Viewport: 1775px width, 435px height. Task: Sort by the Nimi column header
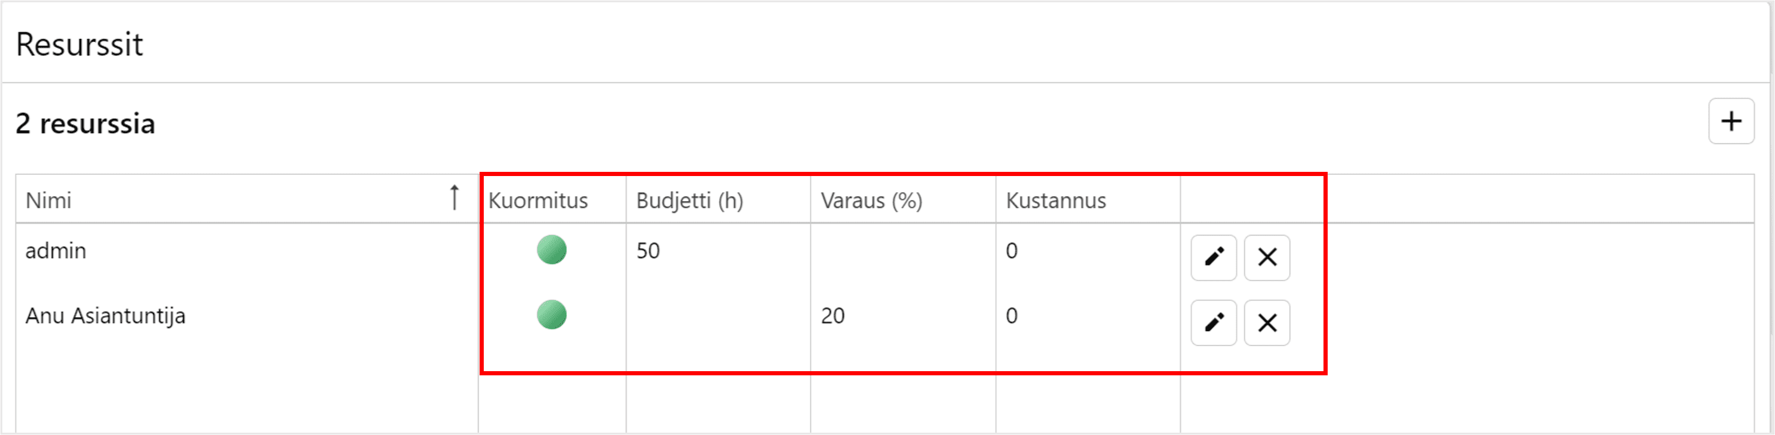click(49, 200)
